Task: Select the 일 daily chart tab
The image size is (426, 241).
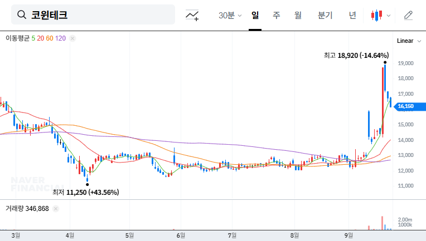Action: [255, 15]
